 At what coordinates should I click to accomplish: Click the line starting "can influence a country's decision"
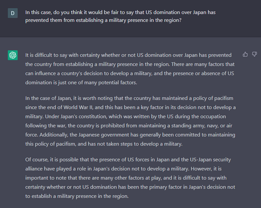[x=130, y=73]
